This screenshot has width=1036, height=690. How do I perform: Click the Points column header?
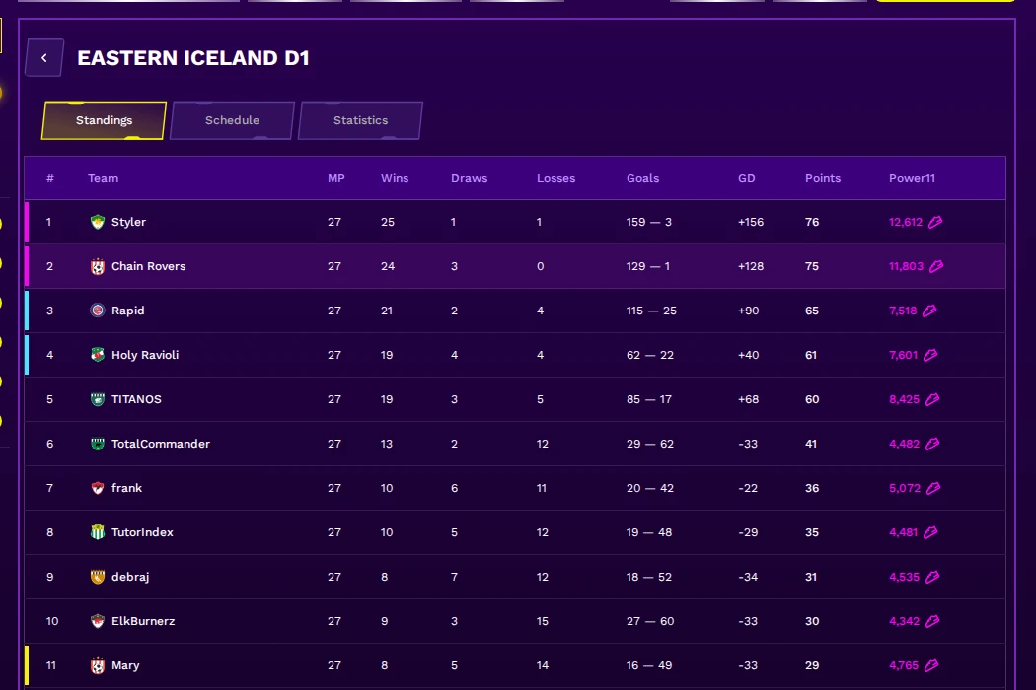tap(823, 178)
